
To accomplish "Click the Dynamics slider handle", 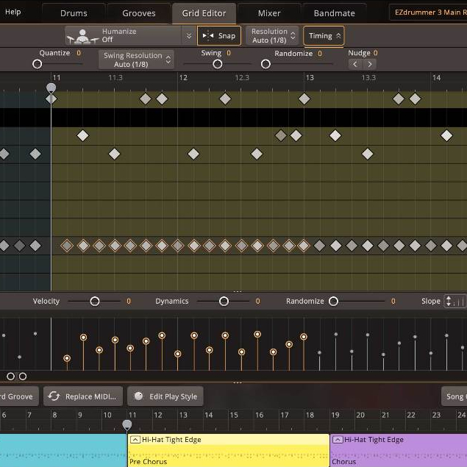I will [224, 302].
